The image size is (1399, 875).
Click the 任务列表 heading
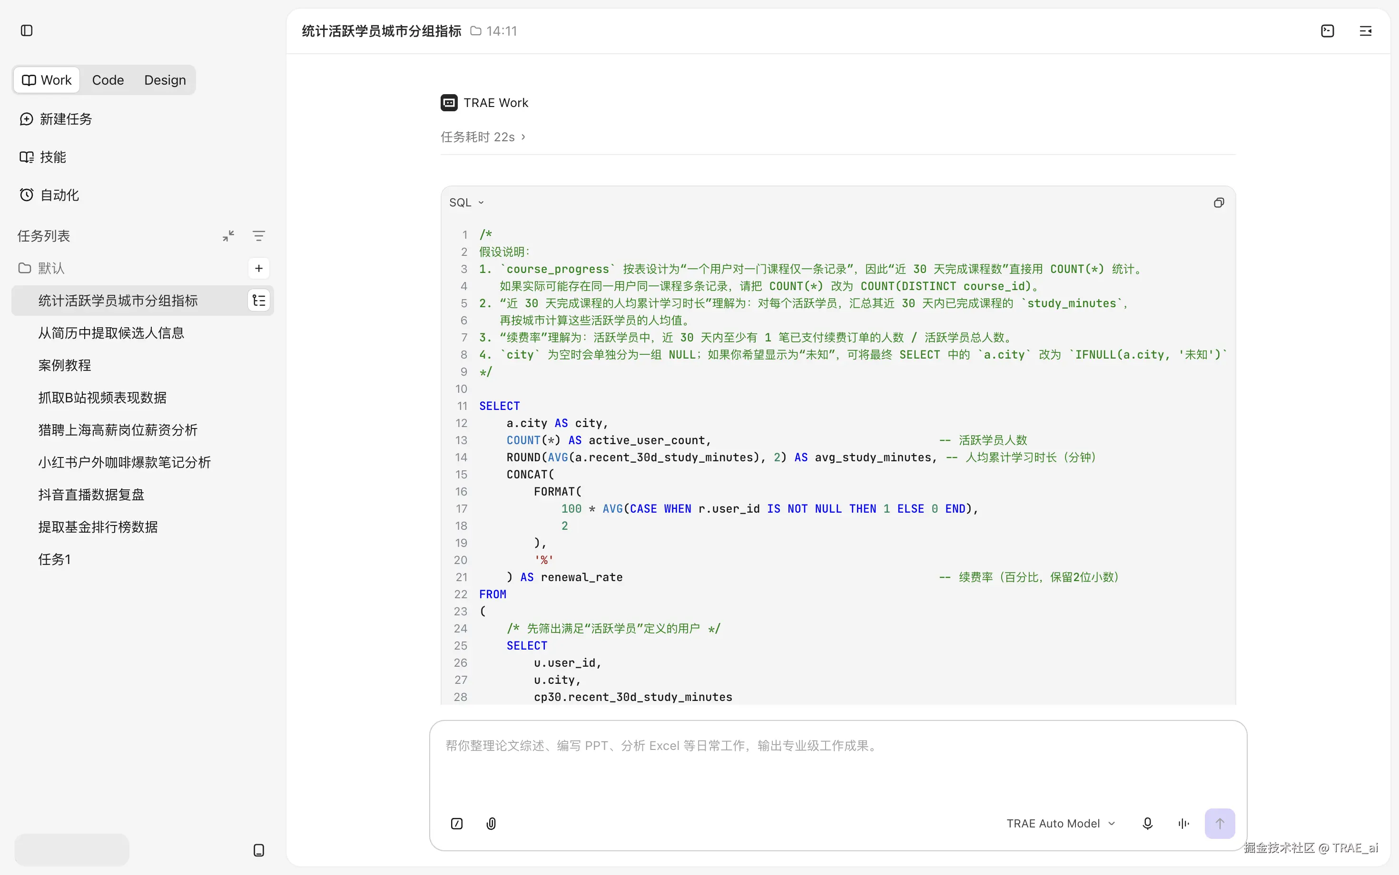(x=43, y=235)
